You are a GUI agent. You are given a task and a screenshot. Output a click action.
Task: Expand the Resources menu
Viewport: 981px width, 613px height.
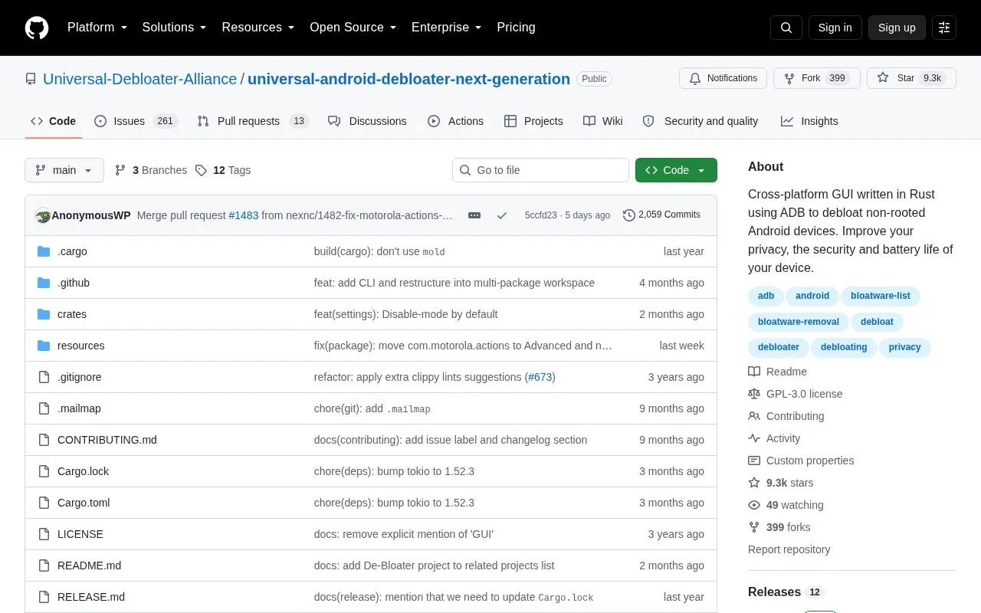tap(258, 28)
